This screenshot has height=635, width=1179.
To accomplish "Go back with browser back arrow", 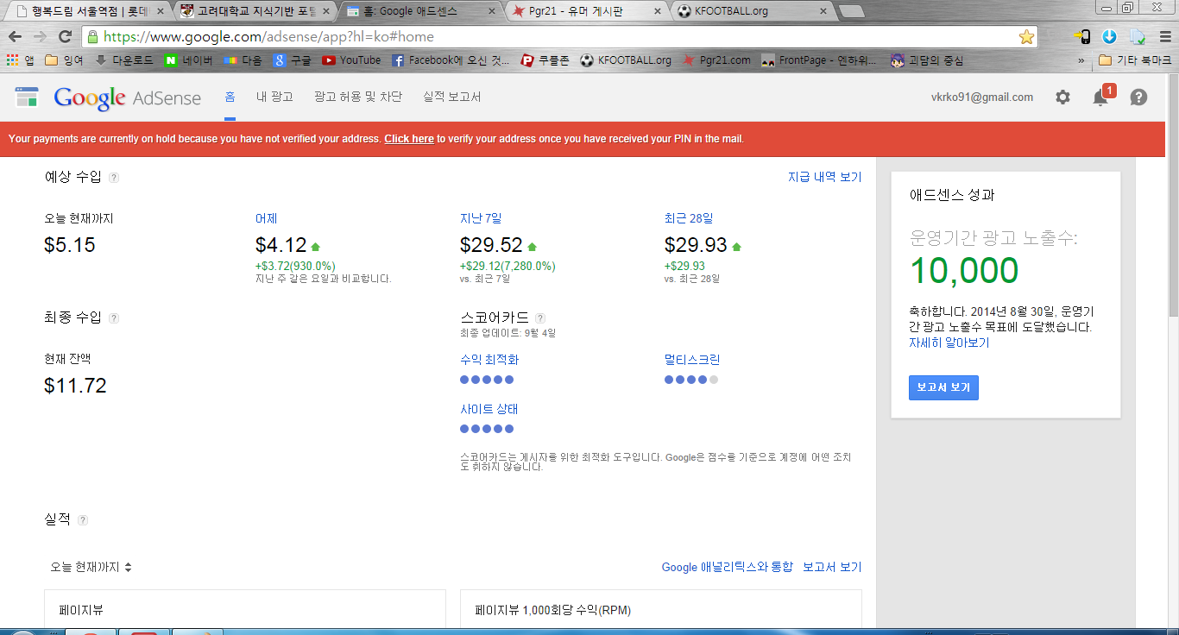I will (x=15, y=37).
